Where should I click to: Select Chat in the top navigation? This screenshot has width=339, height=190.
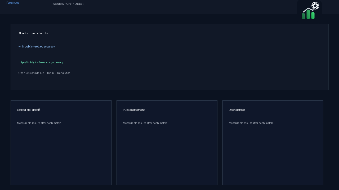69,4
